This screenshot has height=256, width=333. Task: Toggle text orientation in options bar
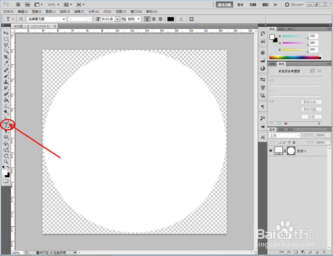point(21,19)
